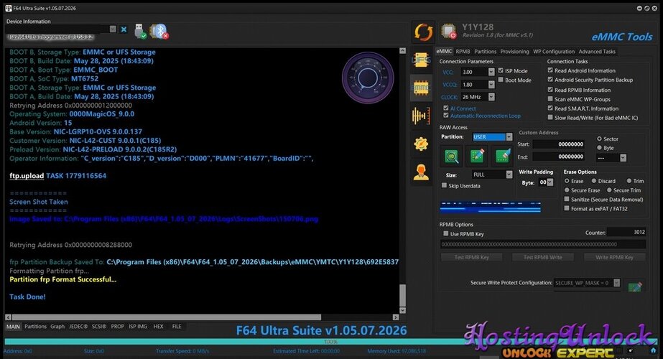
Task: Open the SECURE_WP_MASK configuration dropdown
Action: pyautogui.click(x=616, y=282)
